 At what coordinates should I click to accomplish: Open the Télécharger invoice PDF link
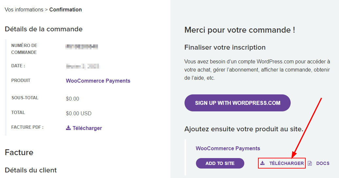click(x=87, y=128)
